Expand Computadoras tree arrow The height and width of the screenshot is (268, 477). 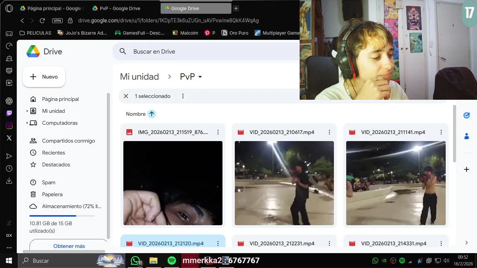pyautogui.click(x=27, y=123)
